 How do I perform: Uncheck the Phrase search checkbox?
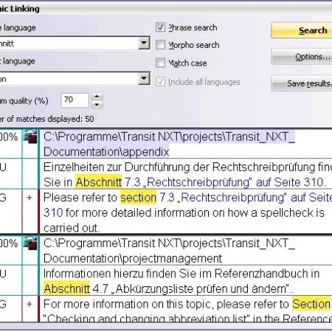click(160, 27)
